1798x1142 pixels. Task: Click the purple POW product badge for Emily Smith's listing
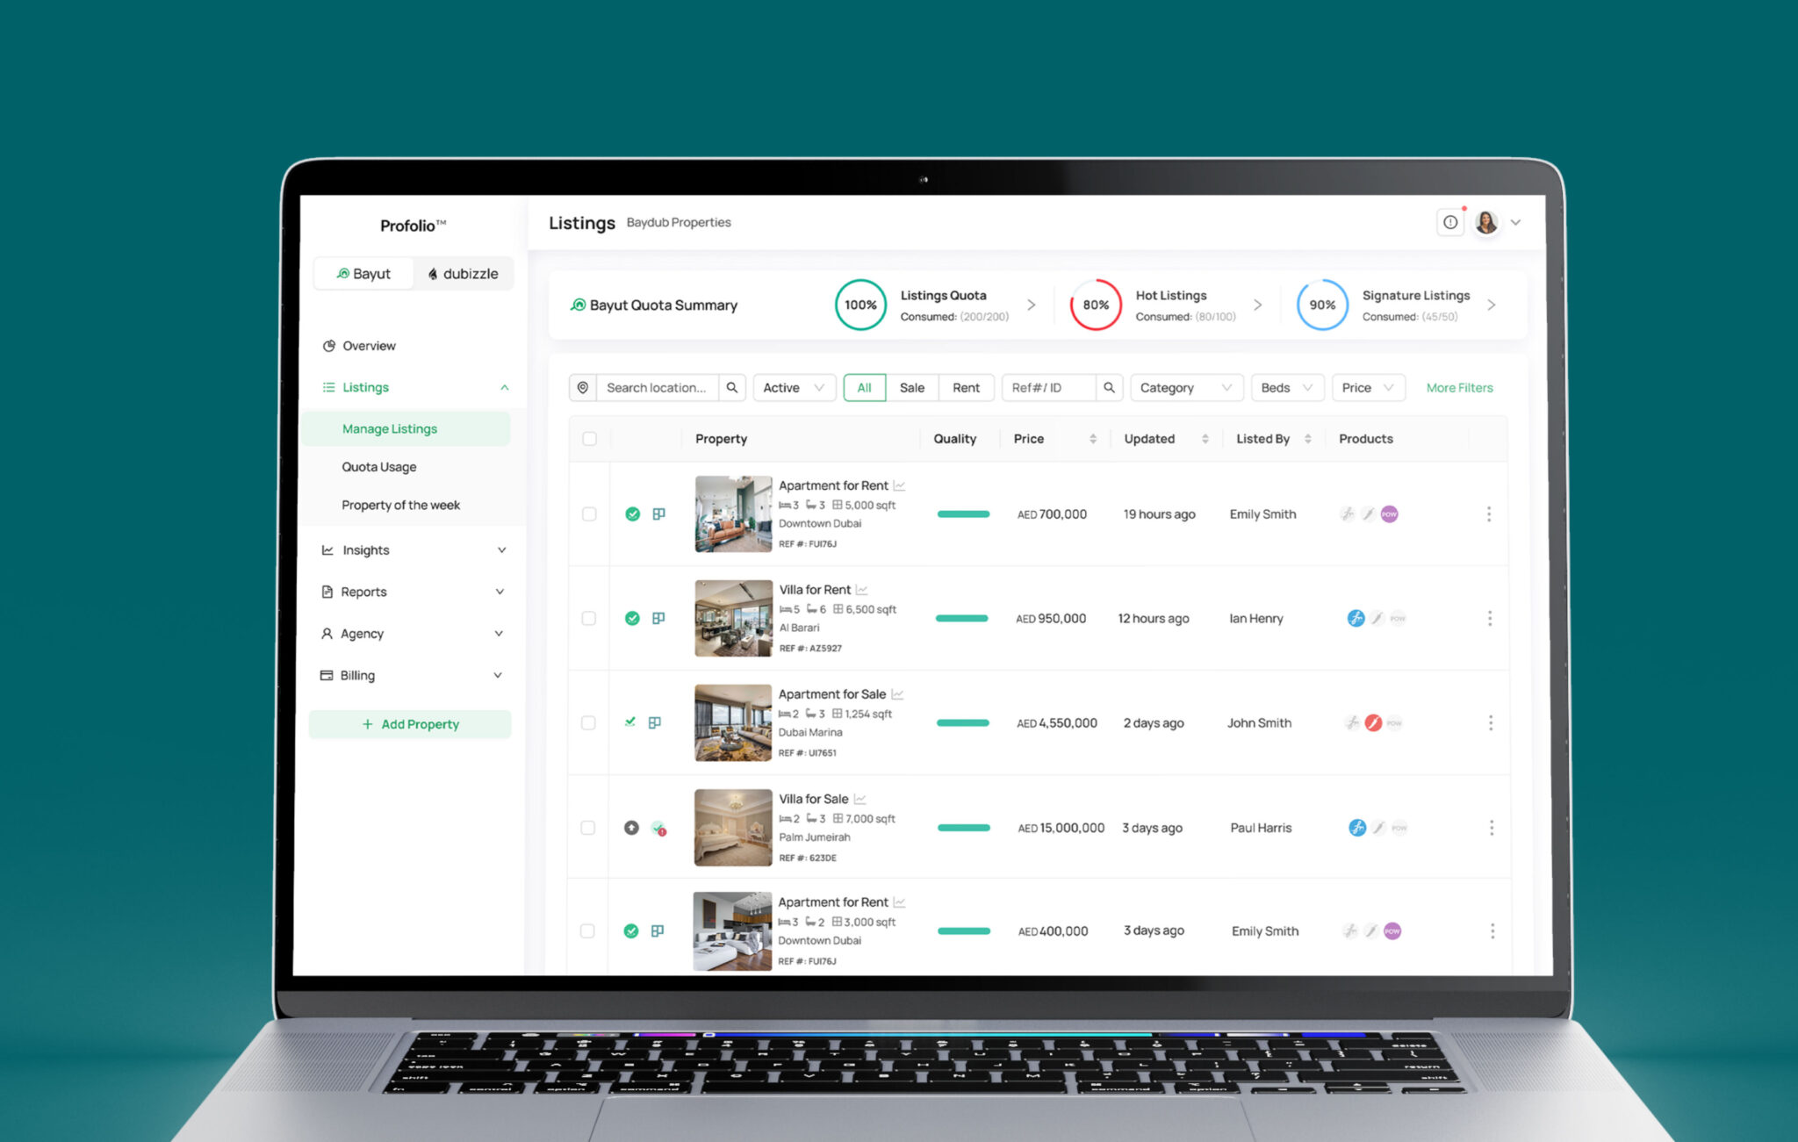point(1390,514)
